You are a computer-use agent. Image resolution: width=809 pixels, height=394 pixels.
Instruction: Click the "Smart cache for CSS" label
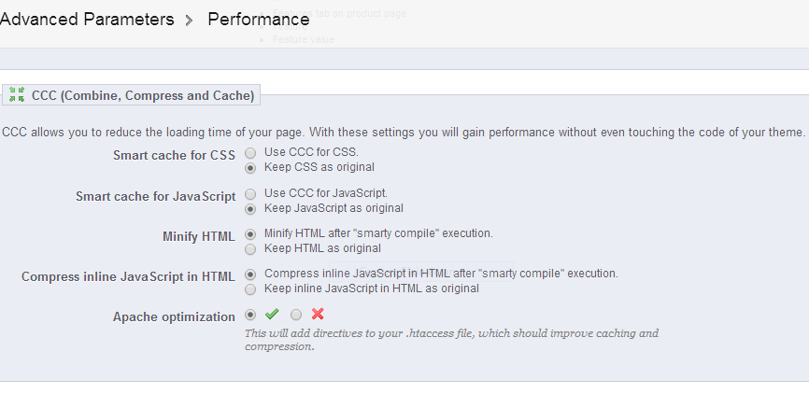[174, 155]
